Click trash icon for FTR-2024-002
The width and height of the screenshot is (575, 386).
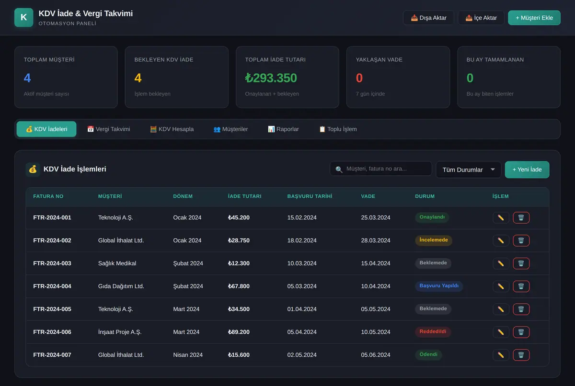pyautogui.click(x=521, y=240)
